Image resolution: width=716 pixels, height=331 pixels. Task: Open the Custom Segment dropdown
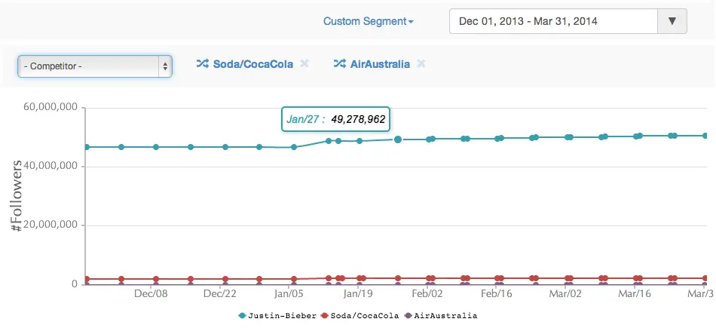tap(368, 21)
